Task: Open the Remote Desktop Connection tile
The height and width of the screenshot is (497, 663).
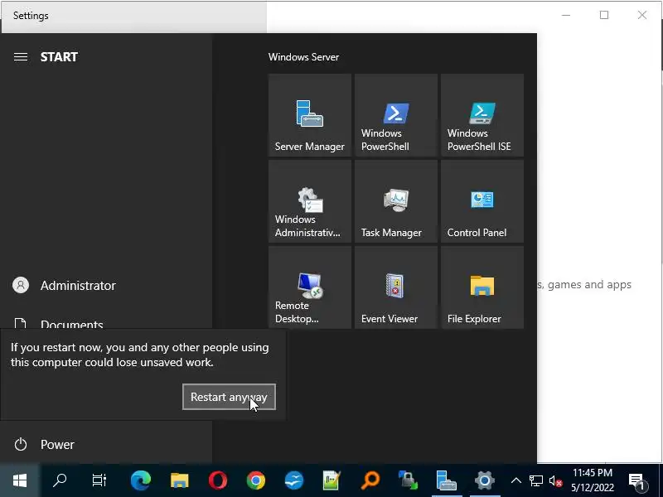Action: 309,287
